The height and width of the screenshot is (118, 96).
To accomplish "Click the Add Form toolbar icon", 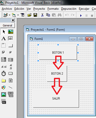I will (14, 15).
